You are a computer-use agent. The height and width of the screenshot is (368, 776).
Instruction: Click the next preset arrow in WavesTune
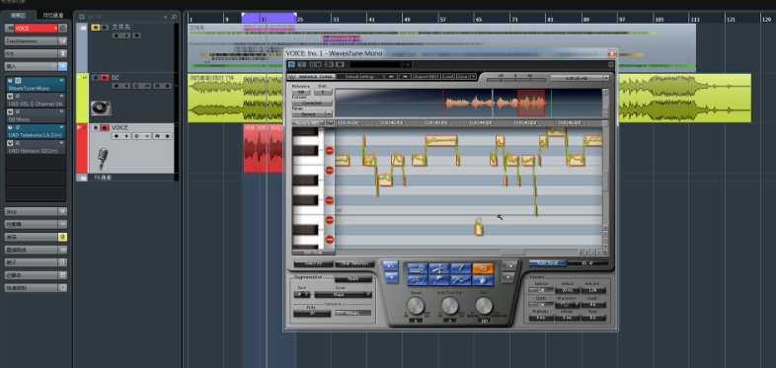tap(406, 77)
